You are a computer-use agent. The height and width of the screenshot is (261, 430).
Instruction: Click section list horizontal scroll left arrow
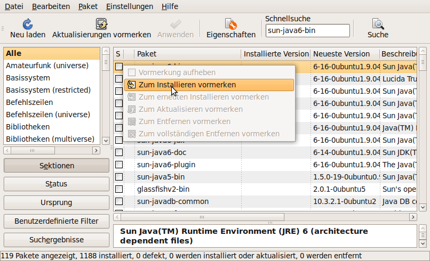[7, 150]
